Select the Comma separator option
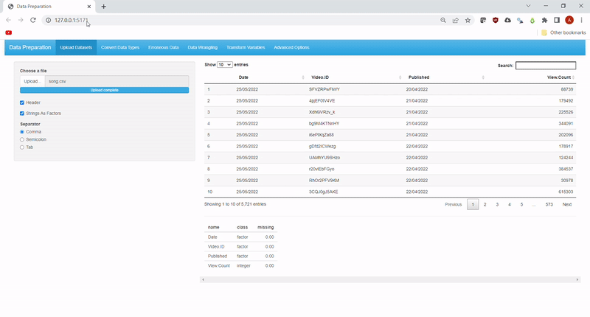Screen dimensions: 590x317 pyautogui.click(x=22, y=132)
